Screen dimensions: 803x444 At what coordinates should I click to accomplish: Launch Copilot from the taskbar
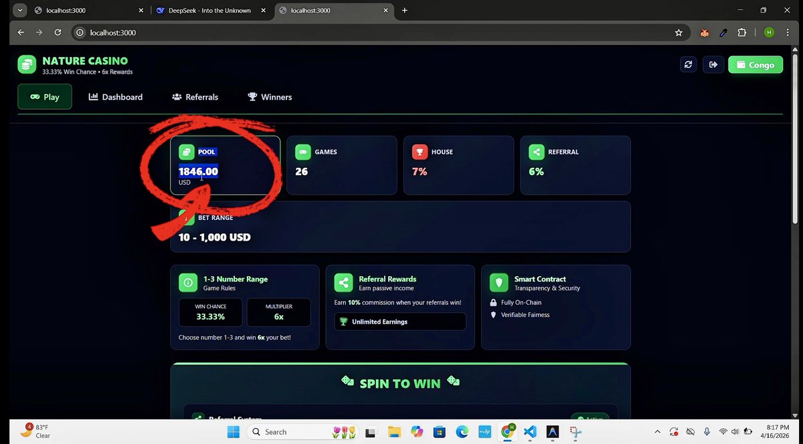click(x=417, y=432)
